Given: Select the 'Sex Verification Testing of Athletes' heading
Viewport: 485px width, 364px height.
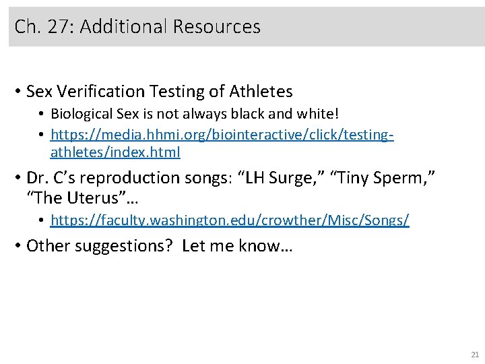Looking at the screenshot, I should [159, 91].
